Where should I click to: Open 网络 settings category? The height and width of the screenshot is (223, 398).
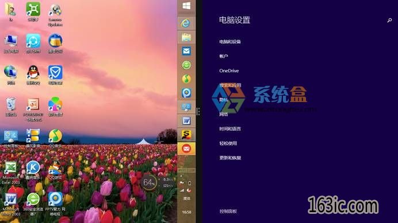pyautogui.click(x=224, y=114)
